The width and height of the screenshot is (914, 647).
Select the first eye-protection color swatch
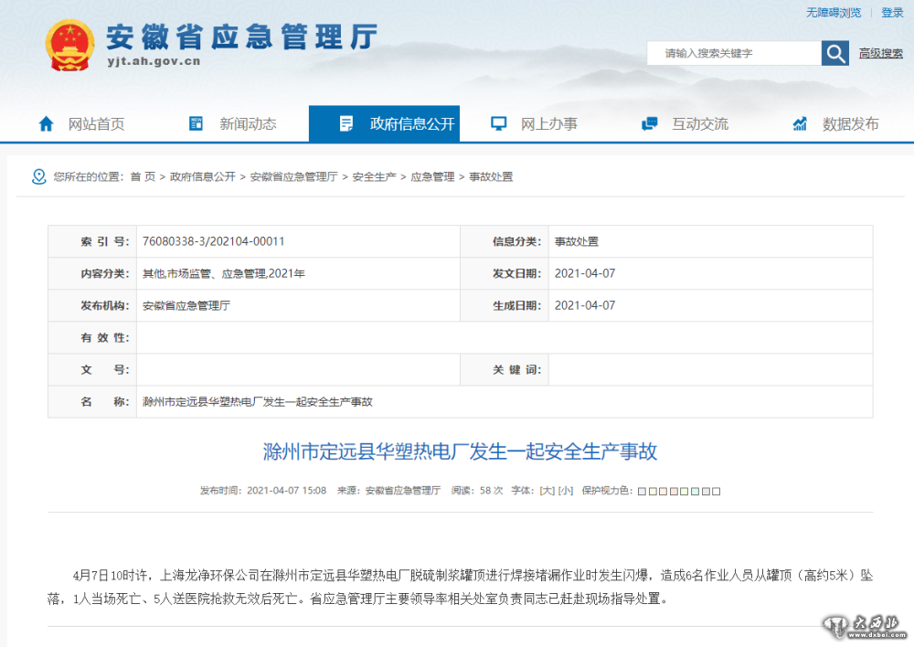click(x=642, y=492)
